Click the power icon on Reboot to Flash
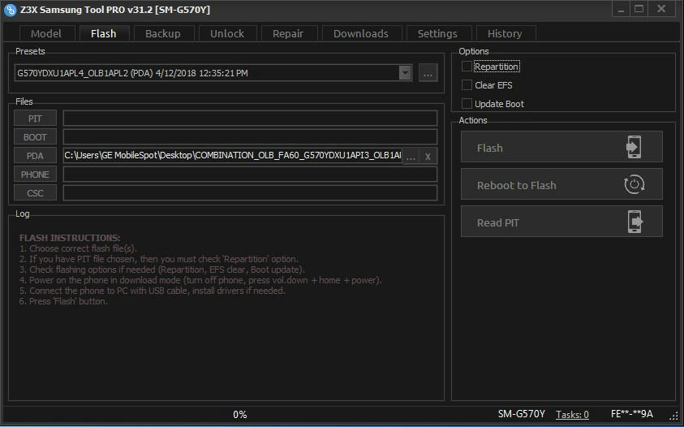 pos(634,185)
